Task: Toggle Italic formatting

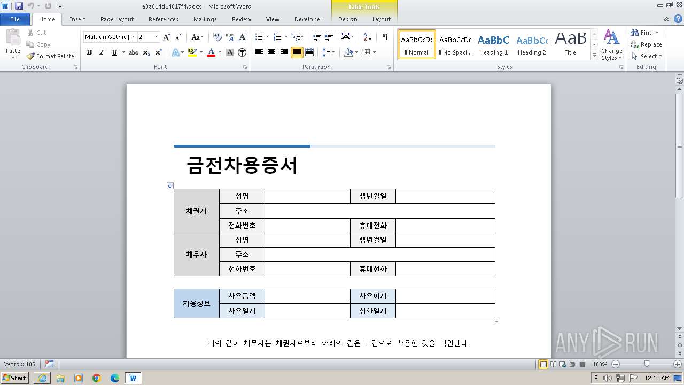Action: (x=102, y=52)
